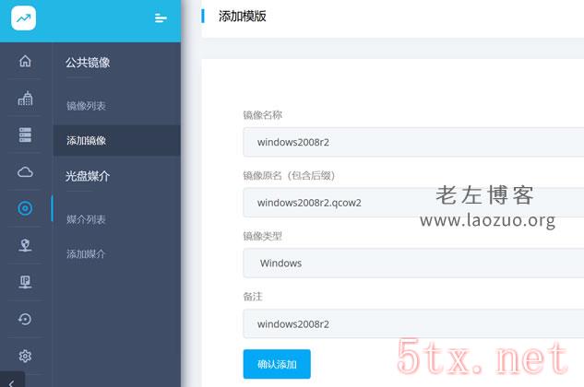The height and width of the screenshot is (387, 584).
Task: Click the 备注 remarks input field
Action: [x=413, y=323]
